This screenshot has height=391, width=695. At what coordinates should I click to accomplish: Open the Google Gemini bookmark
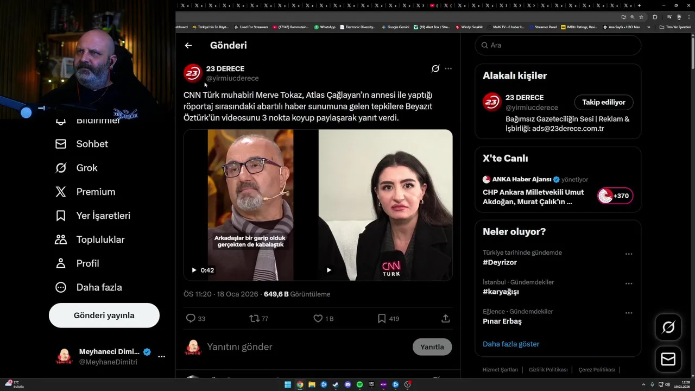(395, 27)
